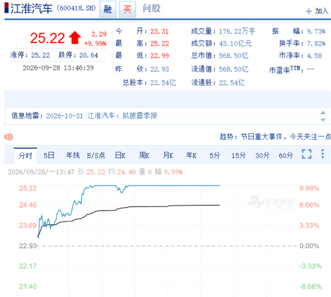Image resolution: width=331 pixels, height=297 pixels.
Task: Click the orange speaker sound icon
Action: point(9,137)
